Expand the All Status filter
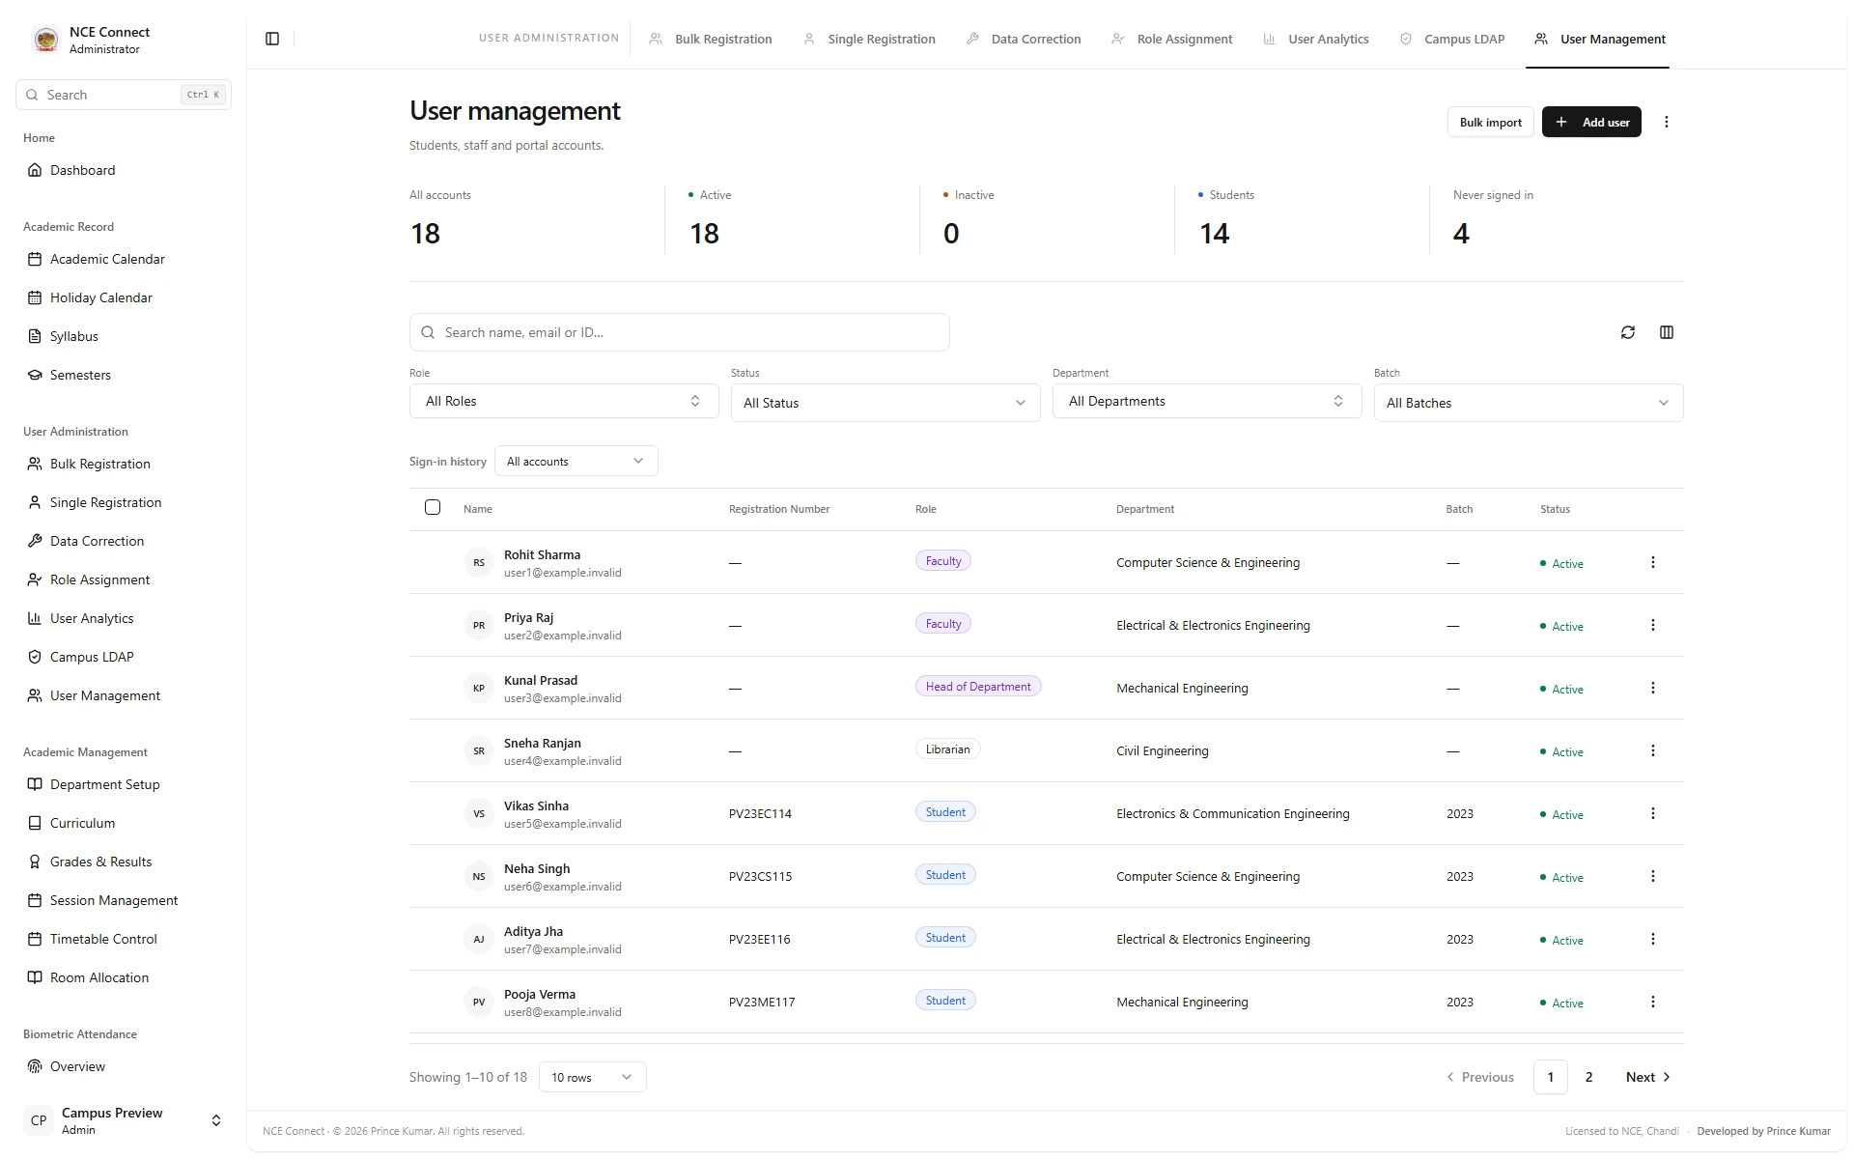This screenshot has height=1159, width=1854. click(x=885, y=403)
